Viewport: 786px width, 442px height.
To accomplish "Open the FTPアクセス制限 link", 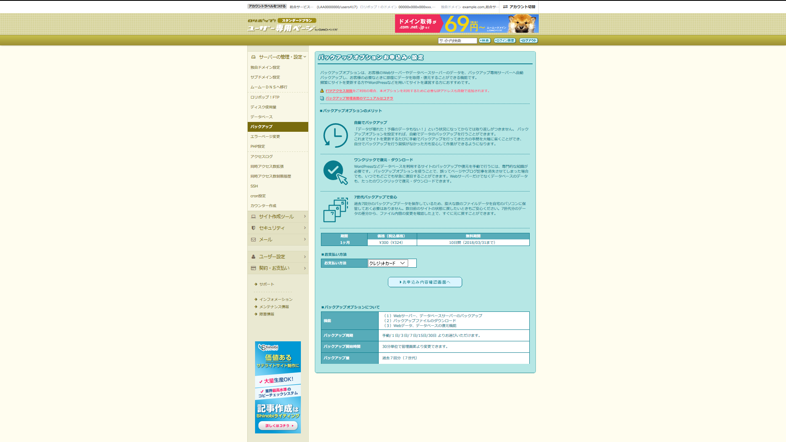I will (339, 91).
